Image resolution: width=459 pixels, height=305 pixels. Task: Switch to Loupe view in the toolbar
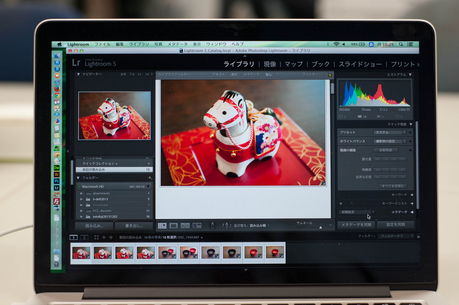coord(173,225)
